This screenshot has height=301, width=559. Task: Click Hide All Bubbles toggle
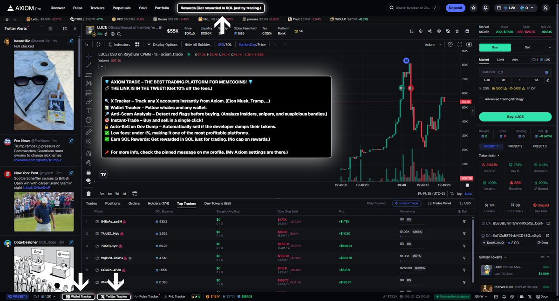[198, 45]
